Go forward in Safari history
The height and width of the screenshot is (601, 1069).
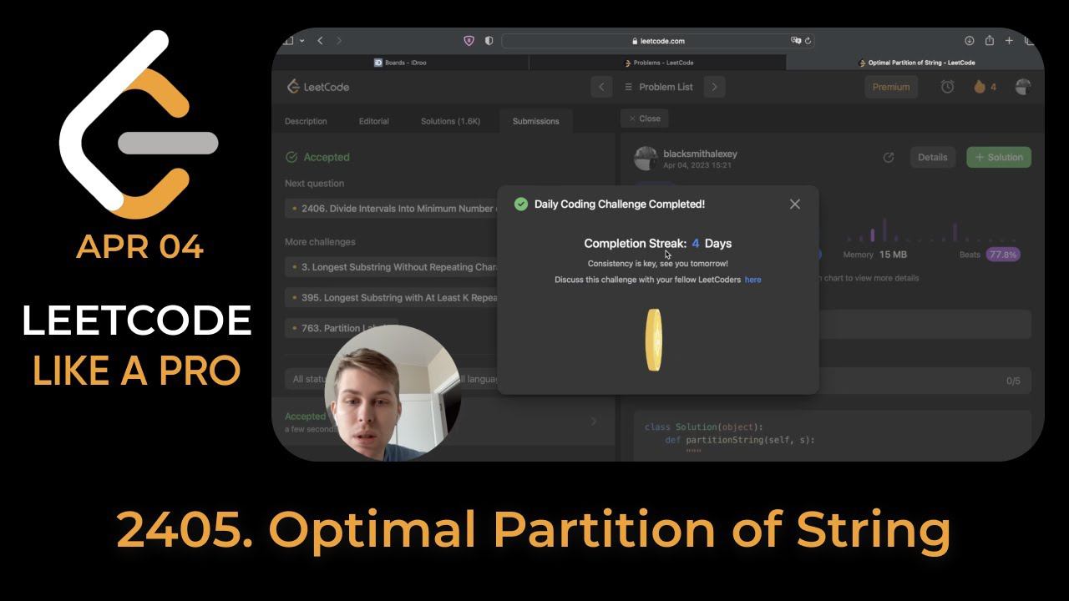339,40
